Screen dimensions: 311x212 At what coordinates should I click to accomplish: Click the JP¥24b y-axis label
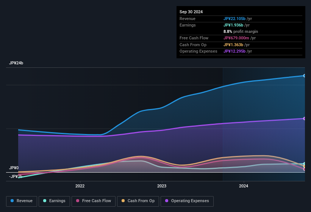click(x=16, y=63)
